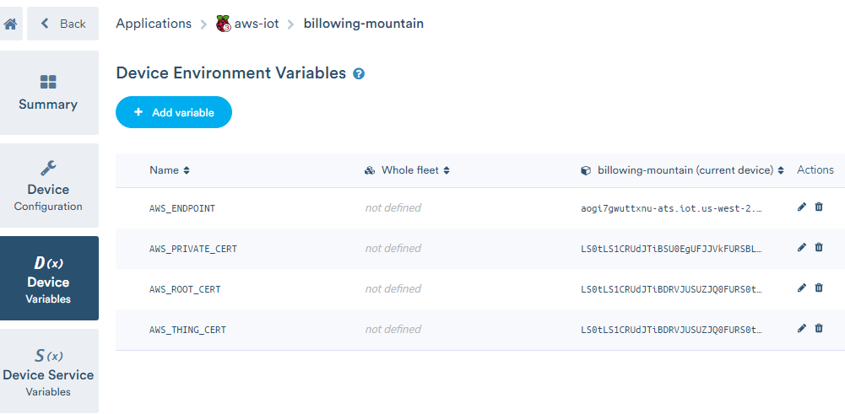This screenshot has width=845, height=414.
Task: Delete the AWS_THING_CERT variable
Action: pyautogui.click(x=819, y=329)
